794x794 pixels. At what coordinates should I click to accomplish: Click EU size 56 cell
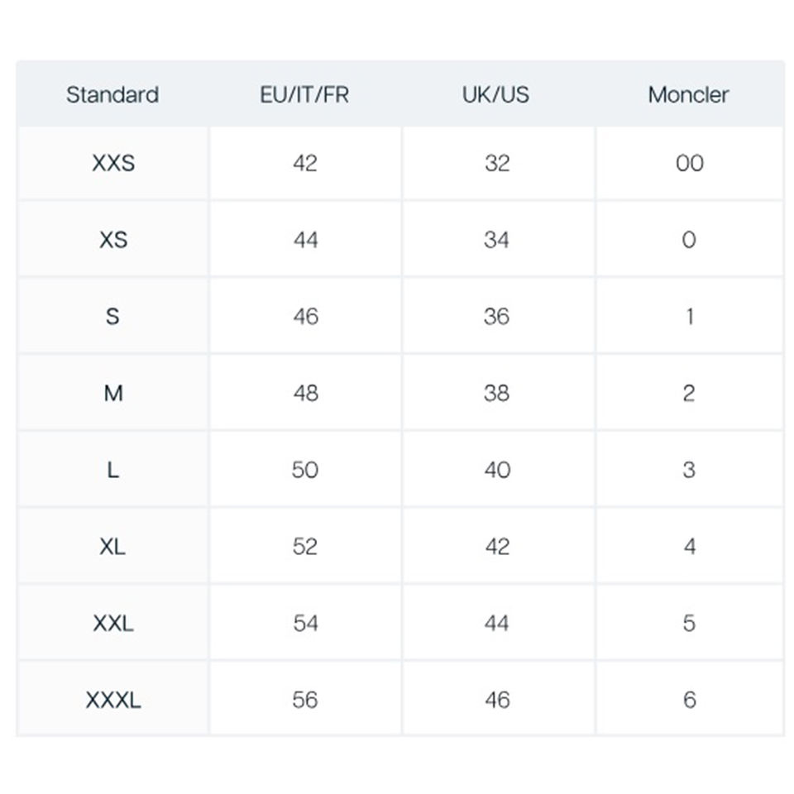(x=305, y=700)
